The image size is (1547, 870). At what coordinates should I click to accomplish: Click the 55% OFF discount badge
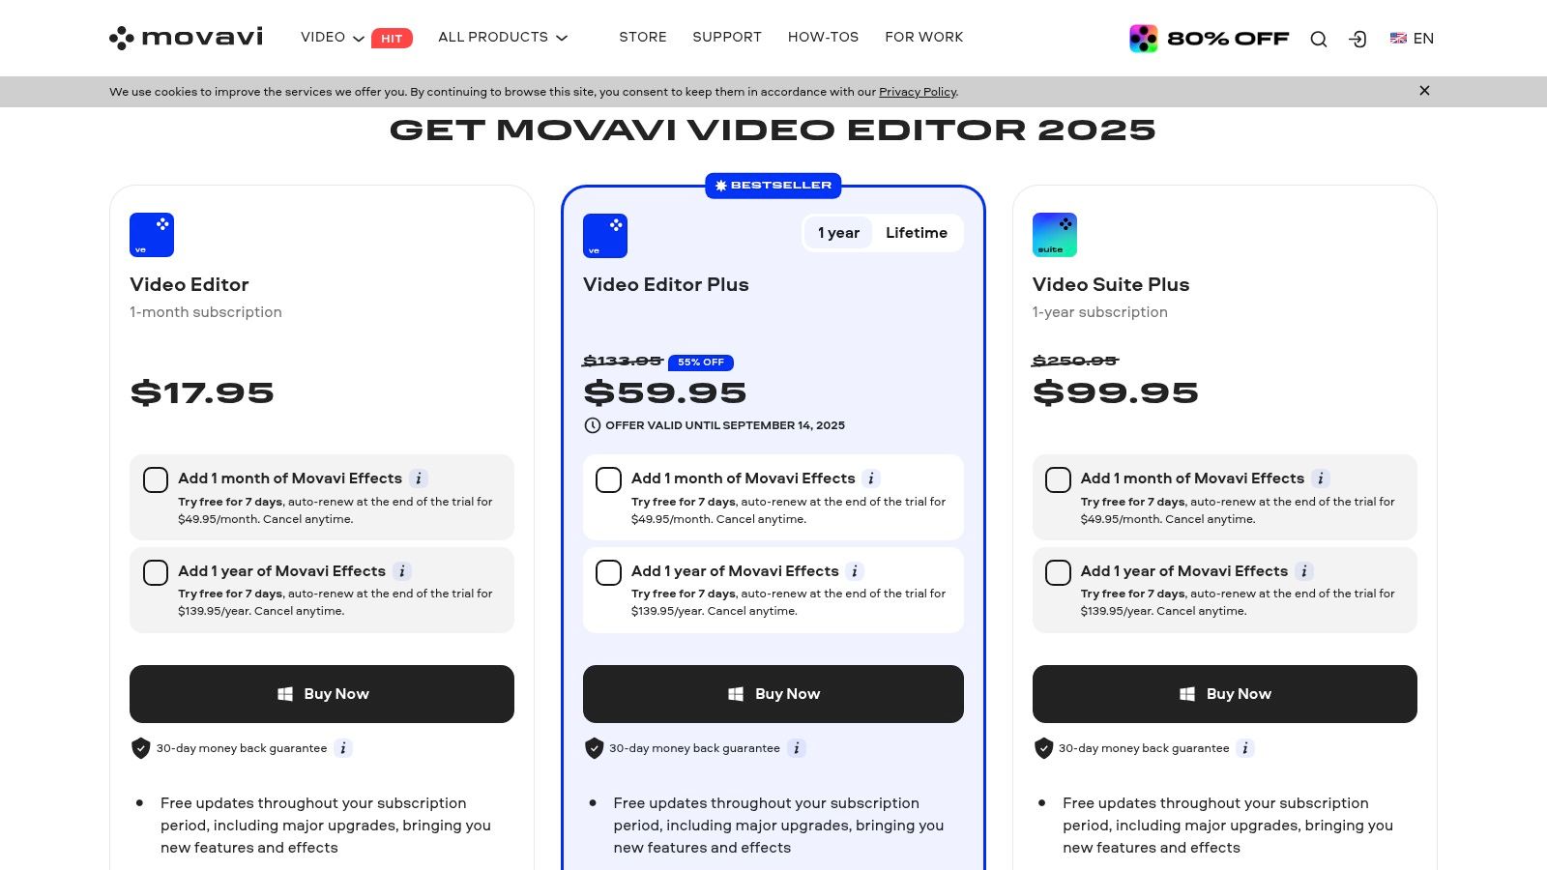701,362
